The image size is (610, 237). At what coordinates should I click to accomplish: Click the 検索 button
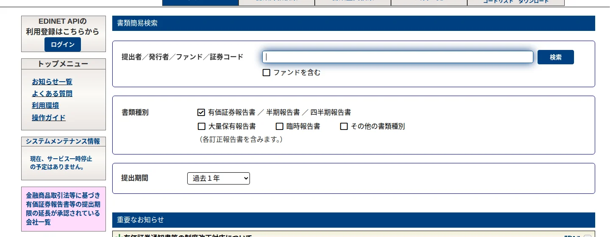coord(556,57)
